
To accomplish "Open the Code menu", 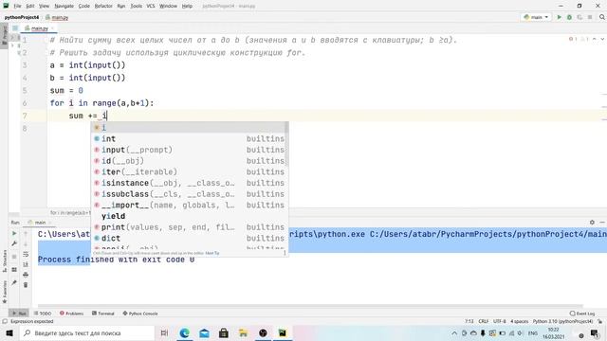I will coord(84,6).
